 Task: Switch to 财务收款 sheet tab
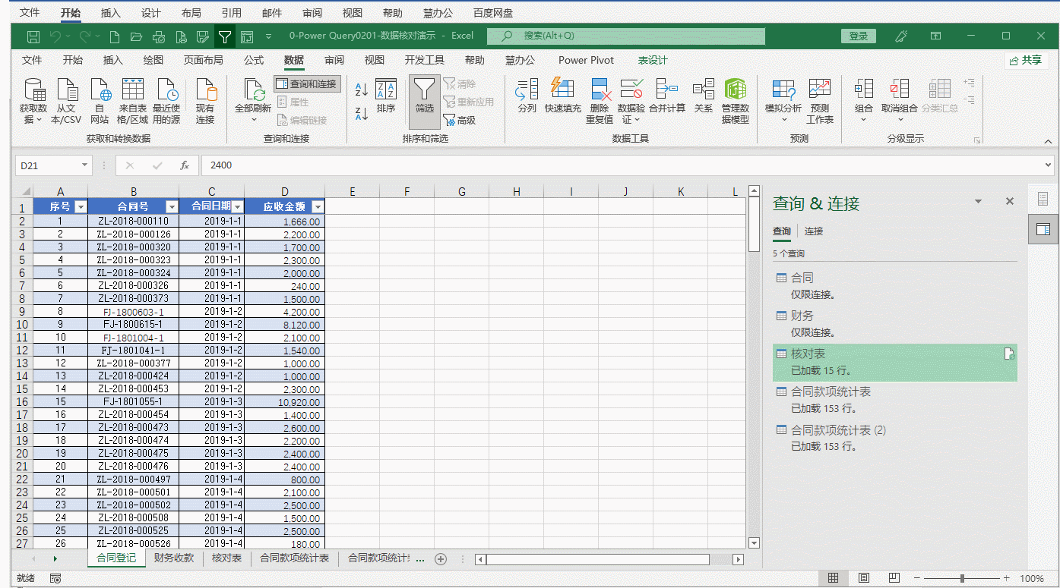coord(174,558)
